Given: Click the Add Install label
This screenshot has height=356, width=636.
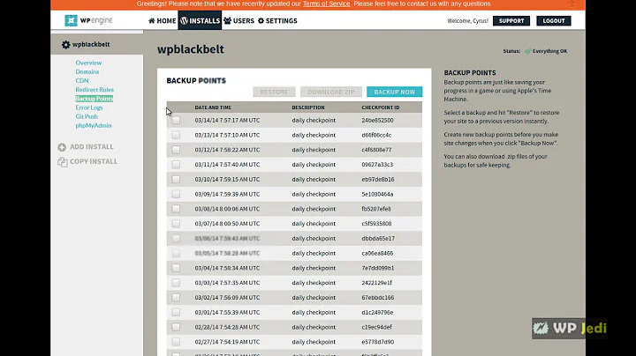Looking at the screenshot, I should coord(92,147).
